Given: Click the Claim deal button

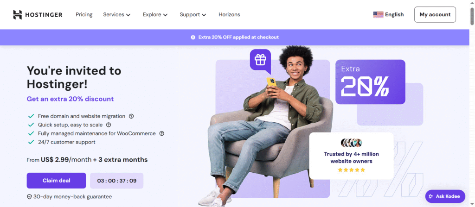Looking at the screenshot, I should 56,181.
